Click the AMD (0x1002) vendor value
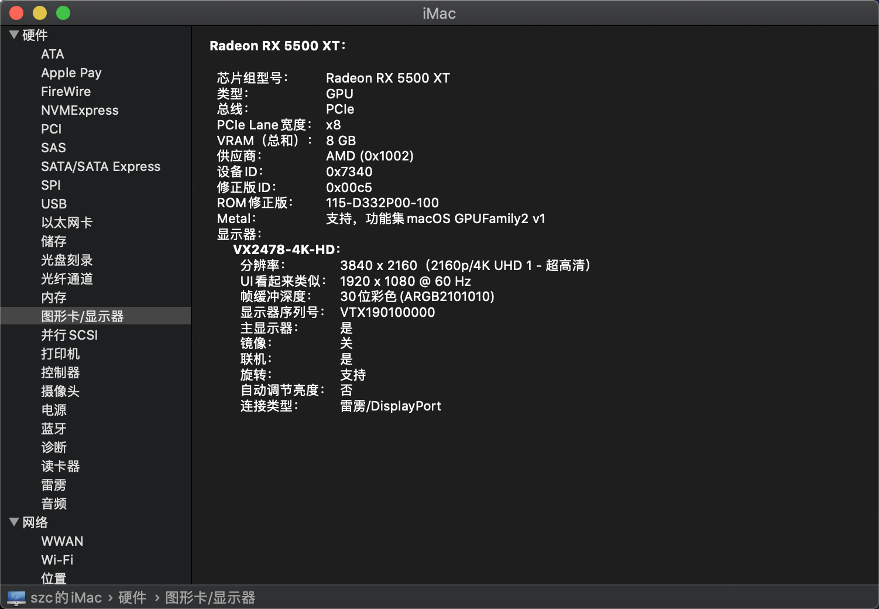The height and width of the screenshot is (609, 879). [x=370, y=156]
